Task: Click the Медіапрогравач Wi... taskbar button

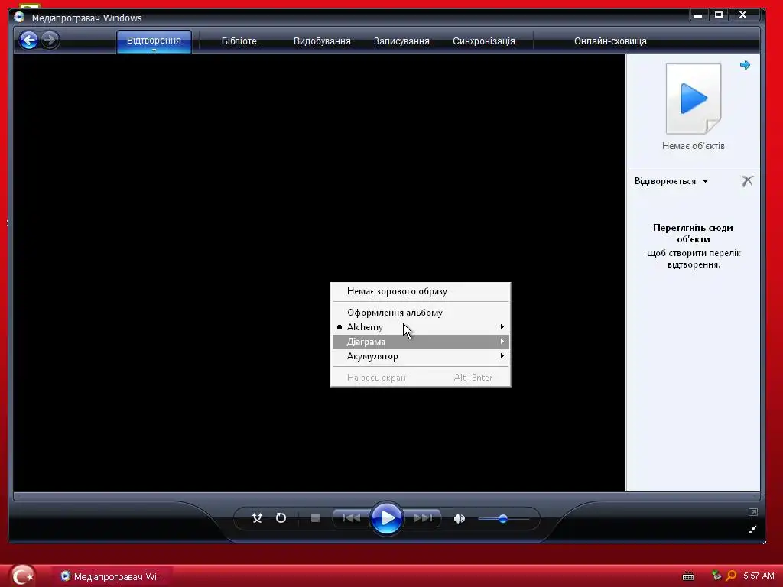Action: click(x=113, y=576)
